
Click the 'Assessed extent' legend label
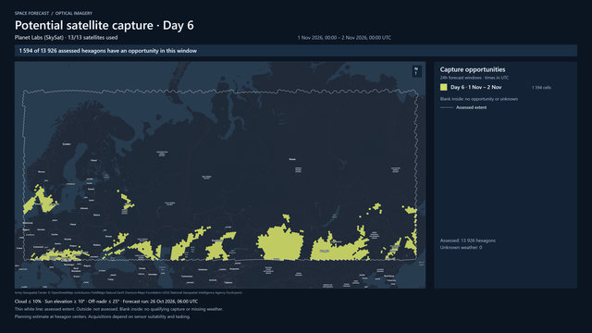pyautogui.click(x=471, y=107)
